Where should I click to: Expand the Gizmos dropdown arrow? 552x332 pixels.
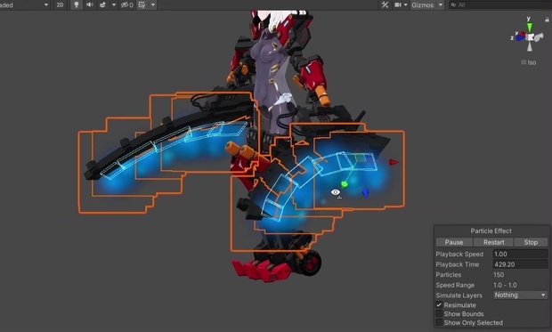click(441, 5)
